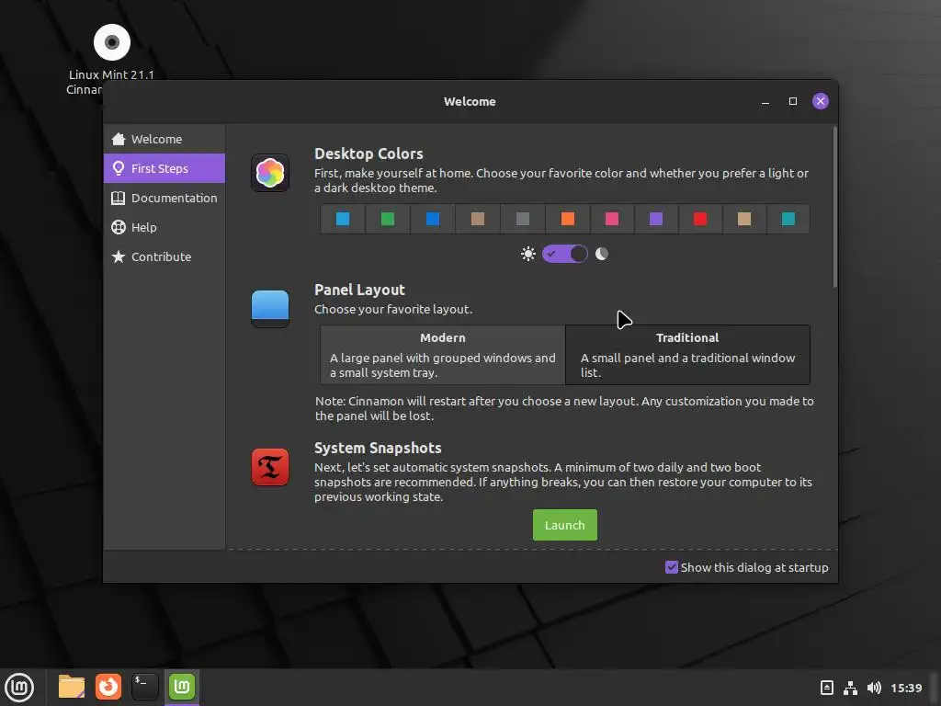Click the 'Note: Cinnamon will restart' notice
This screenshot has height=706, width=941.
click(x=564, y=408)
